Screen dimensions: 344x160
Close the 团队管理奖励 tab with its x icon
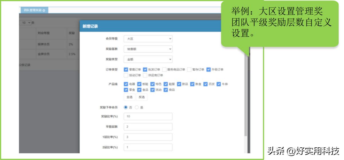(44, 10)
